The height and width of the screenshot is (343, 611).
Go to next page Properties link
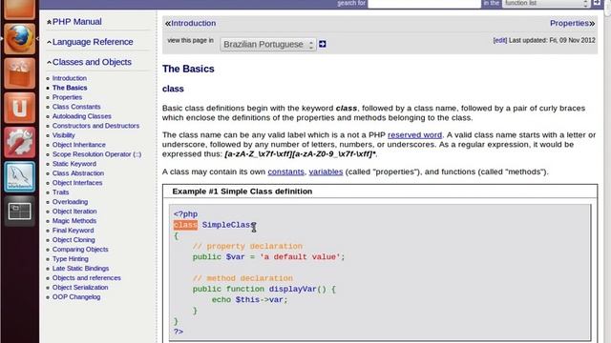tap(569, 23)
